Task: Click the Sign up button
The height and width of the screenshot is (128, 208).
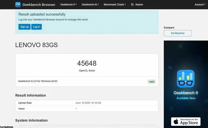Action: point(24,27)
